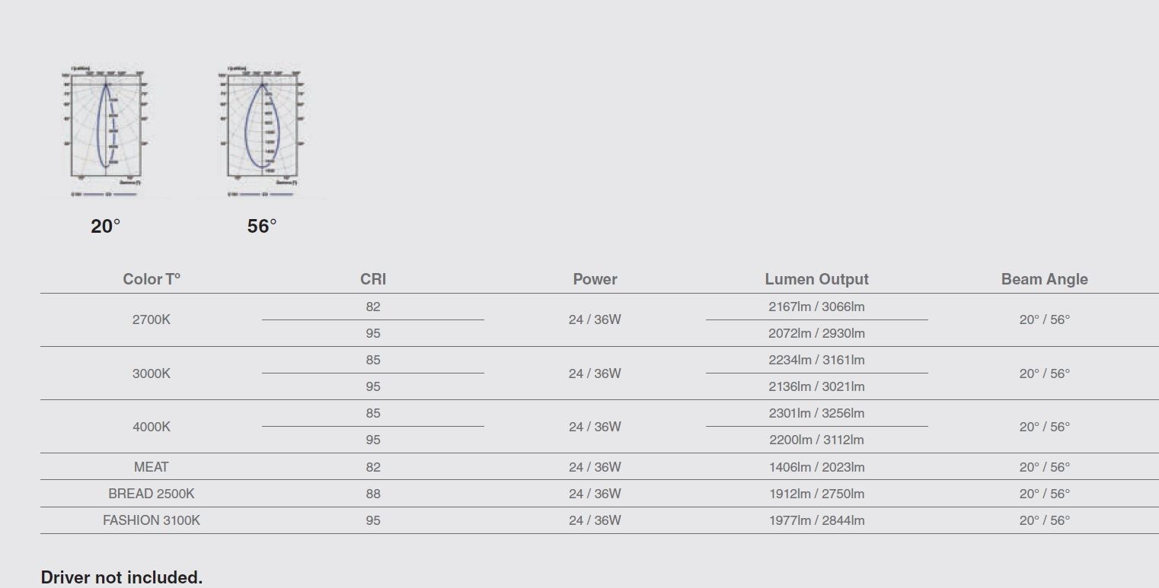The width and height of the screenshot is (1159, 588).
Task: Select the 56° label under second diagram
Action: (262, 226)
